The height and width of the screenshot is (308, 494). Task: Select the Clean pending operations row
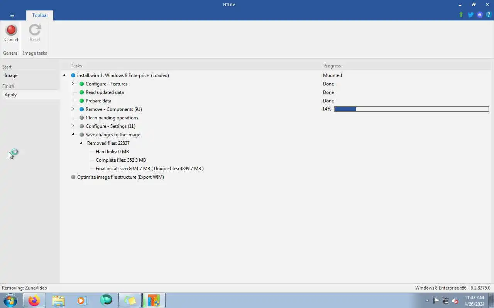pyautogui.click(x=112, y=118)
